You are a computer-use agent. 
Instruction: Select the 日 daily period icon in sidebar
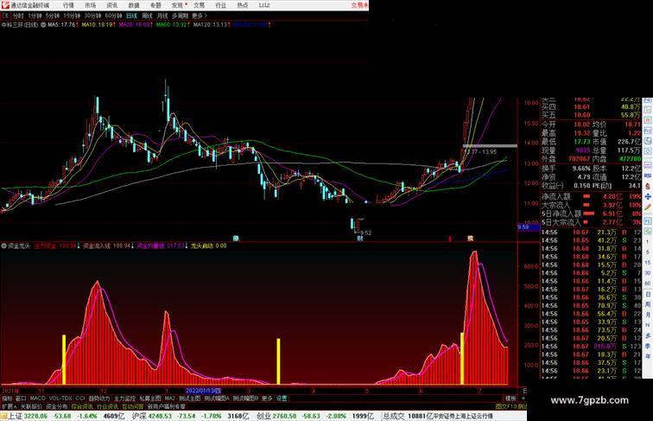[x=648, y=294]
